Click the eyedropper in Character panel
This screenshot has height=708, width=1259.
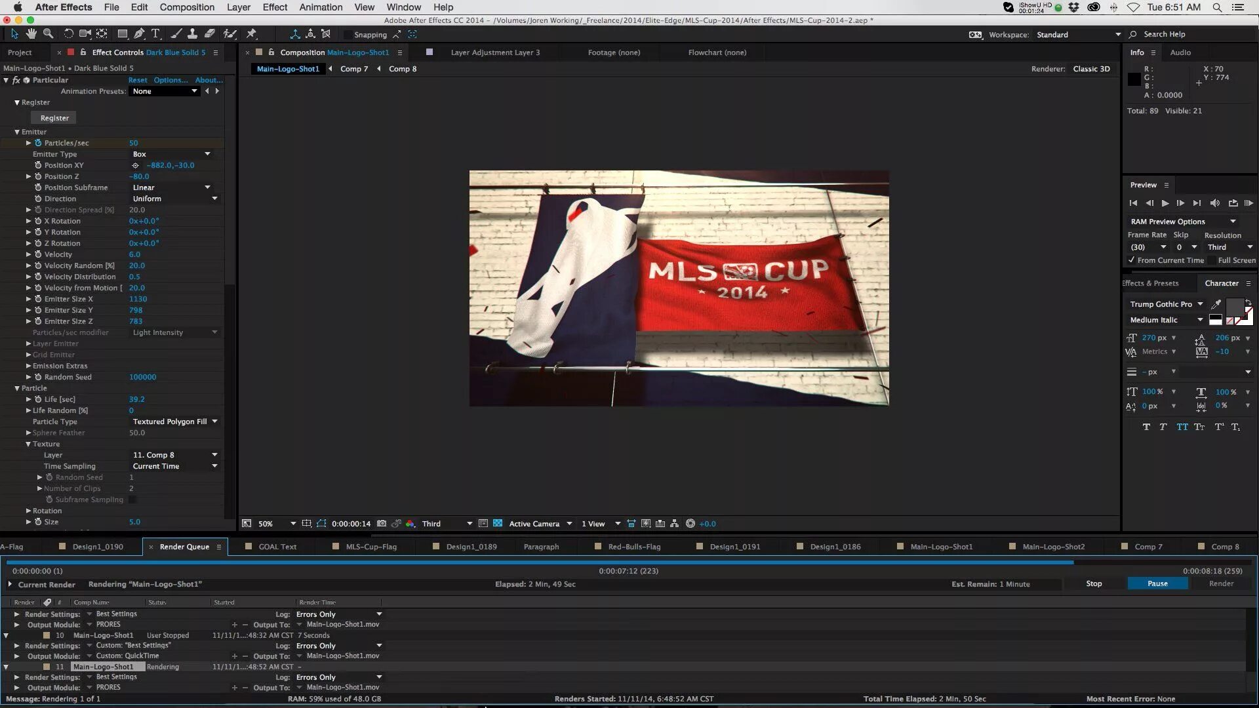1216,304
